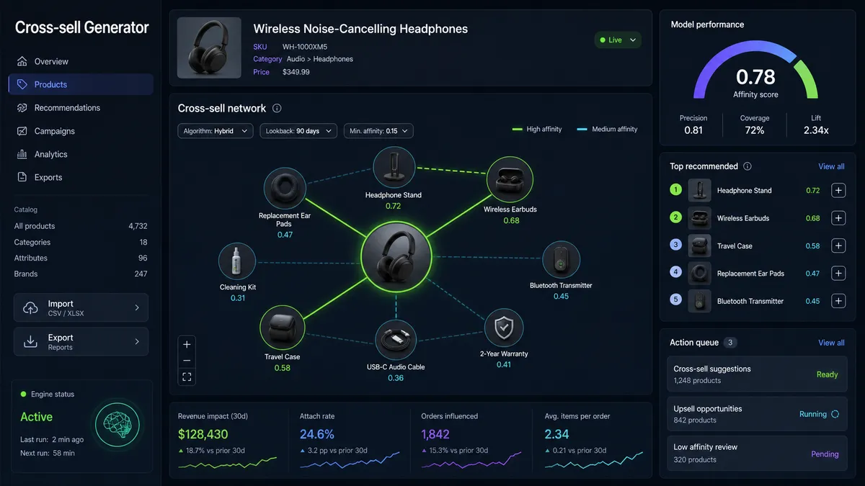Open the Live status dropdown
865x486 pixels.
618,40
